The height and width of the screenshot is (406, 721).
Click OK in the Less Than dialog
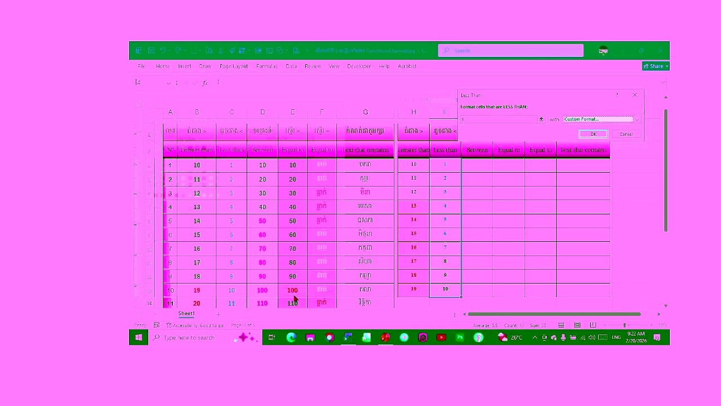pos(593,134)
